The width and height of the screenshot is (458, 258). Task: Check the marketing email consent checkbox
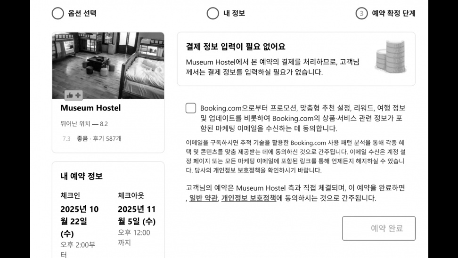[x=191, y=108]
